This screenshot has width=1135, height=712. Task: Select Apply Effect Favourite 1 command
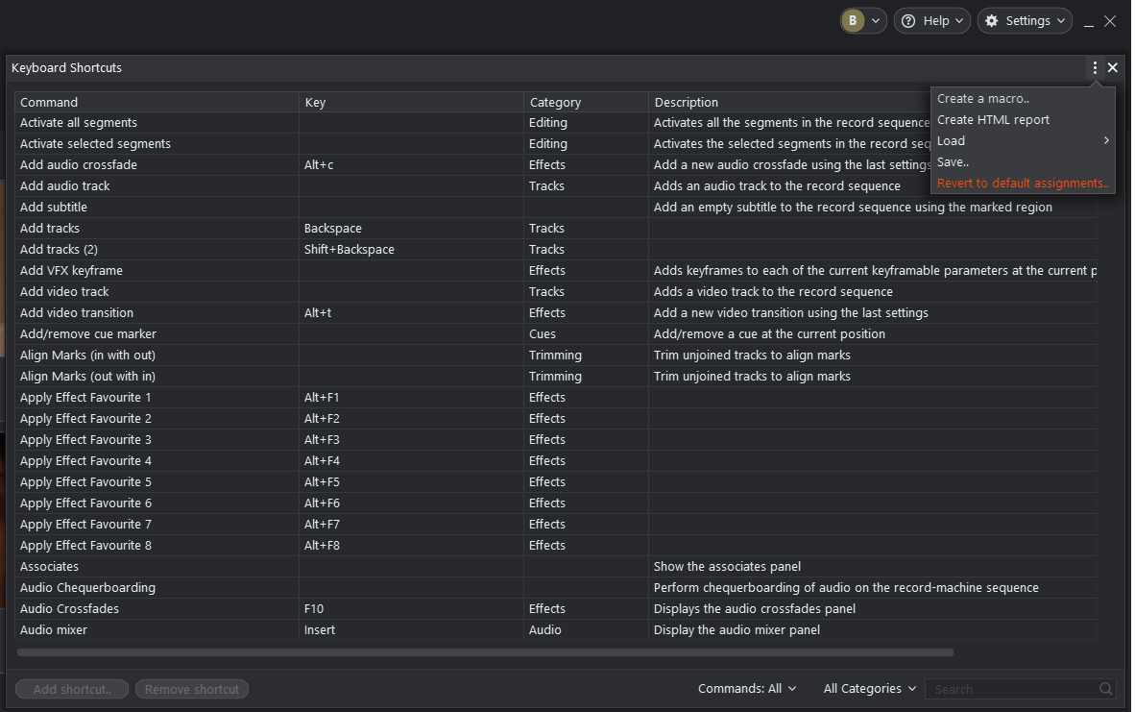pos(85,397)
